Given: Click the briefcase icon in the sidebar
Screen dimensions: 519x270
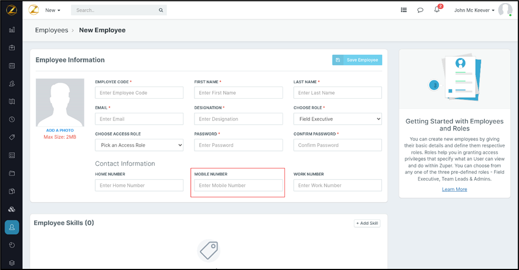Looking at the screenshot, I should (x=12, y=48).
